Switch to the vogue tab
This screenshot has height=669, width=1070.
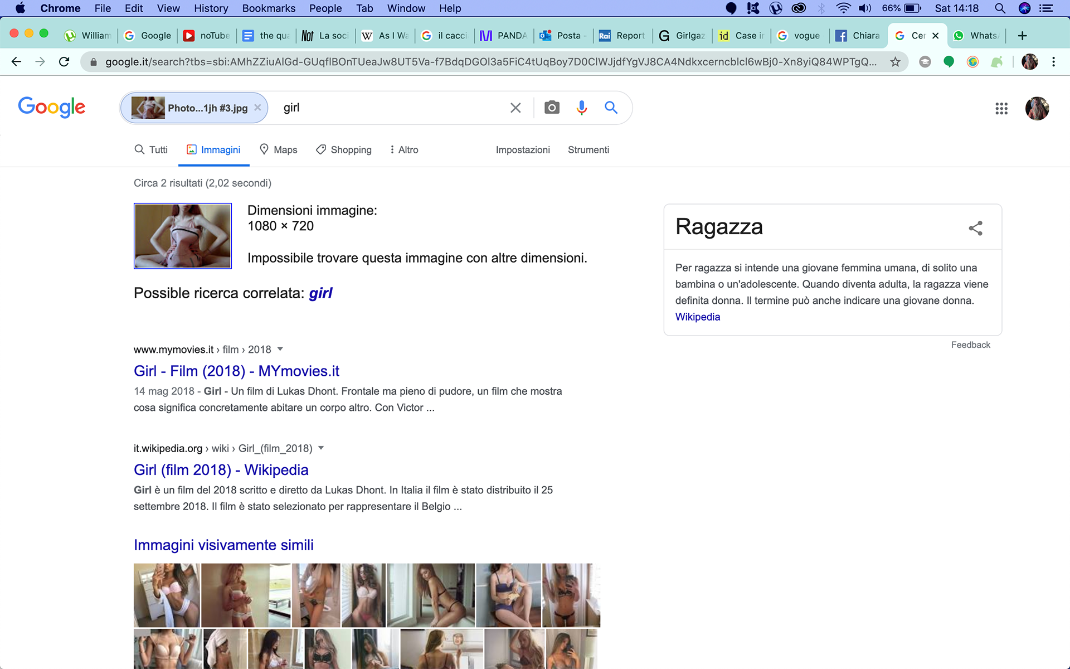[x=799, y=36]
